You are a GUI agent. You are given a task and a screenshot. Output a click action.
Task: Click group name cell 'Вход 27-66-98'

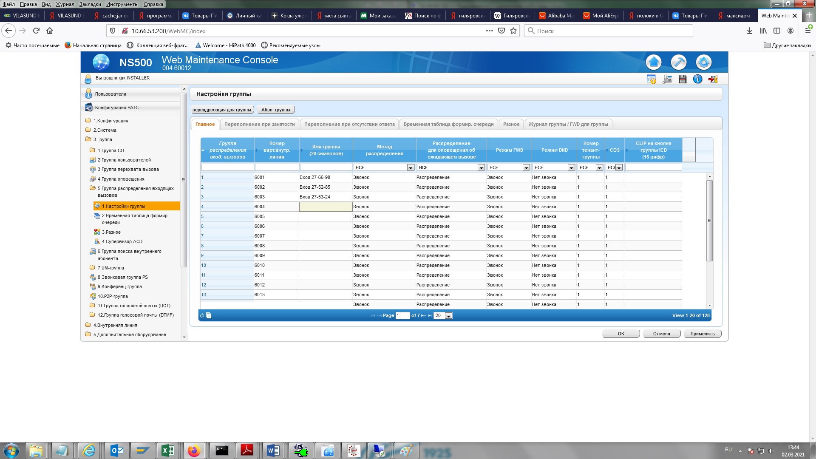326,177
